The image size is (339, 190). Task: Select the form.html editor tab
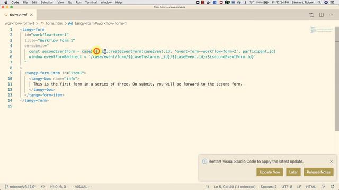[x=18, y=15]
